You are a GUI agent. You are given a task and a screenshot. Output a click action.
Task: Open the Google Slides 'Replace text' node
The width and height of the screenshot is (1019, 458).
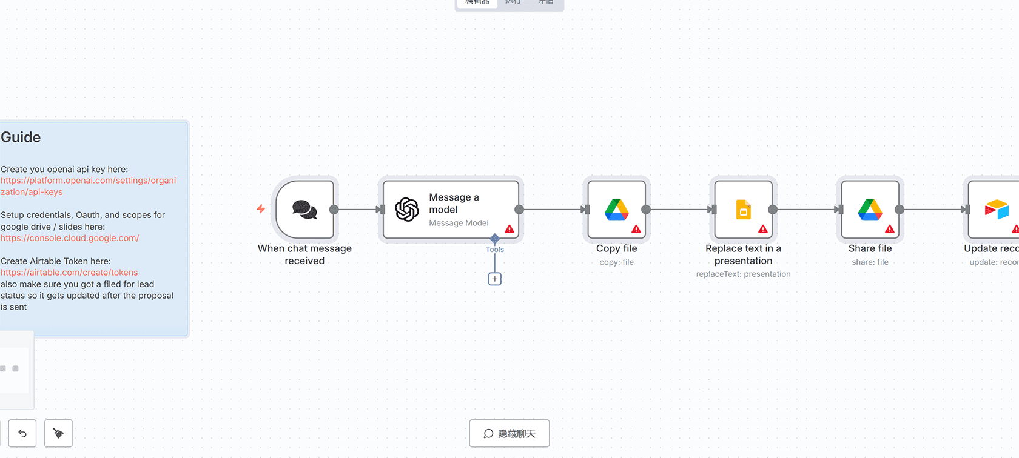(743, 210)
